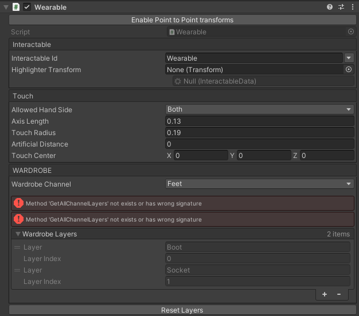Click the Layer Index field showing 1

[257, 282]
